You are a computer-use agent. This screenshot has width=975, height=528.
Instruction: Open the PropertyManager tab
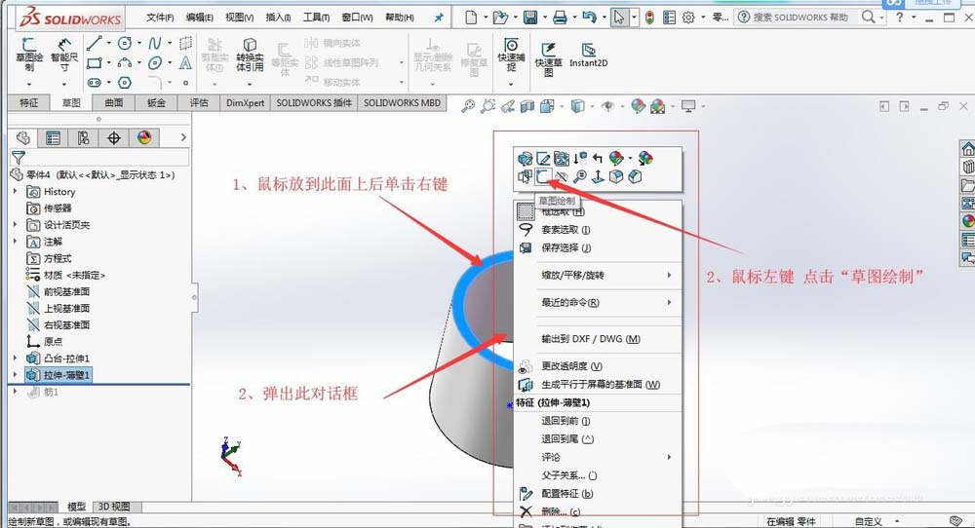pos(53,138)
